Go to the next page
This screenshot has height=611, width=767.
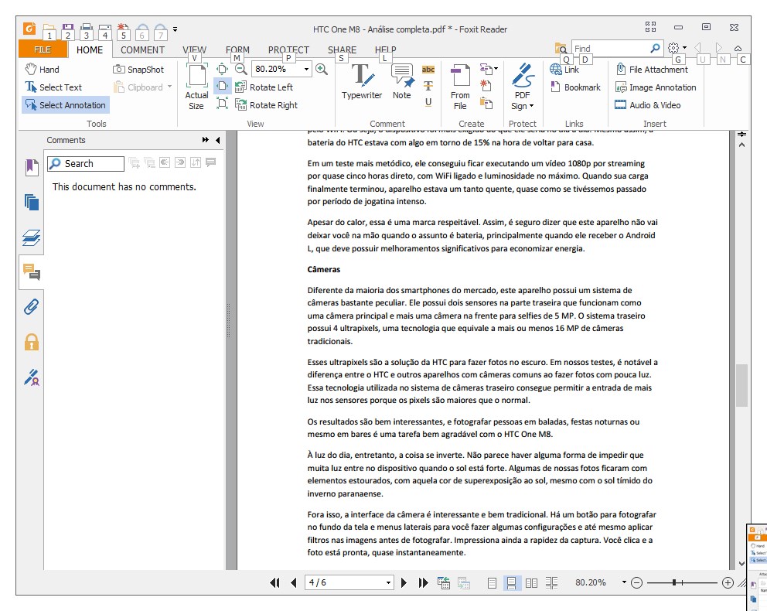[x=404, y=582]
